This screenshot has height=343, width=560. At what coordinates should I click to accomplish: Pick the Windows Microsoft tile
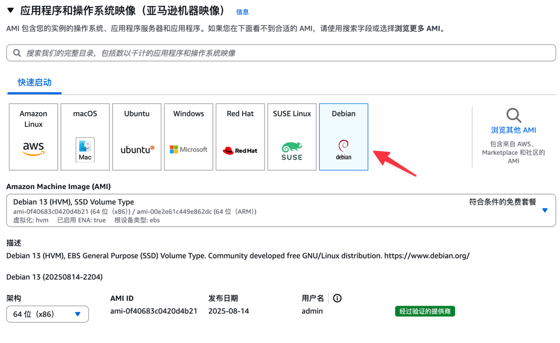pyautogui.click(x=188, y=137)
